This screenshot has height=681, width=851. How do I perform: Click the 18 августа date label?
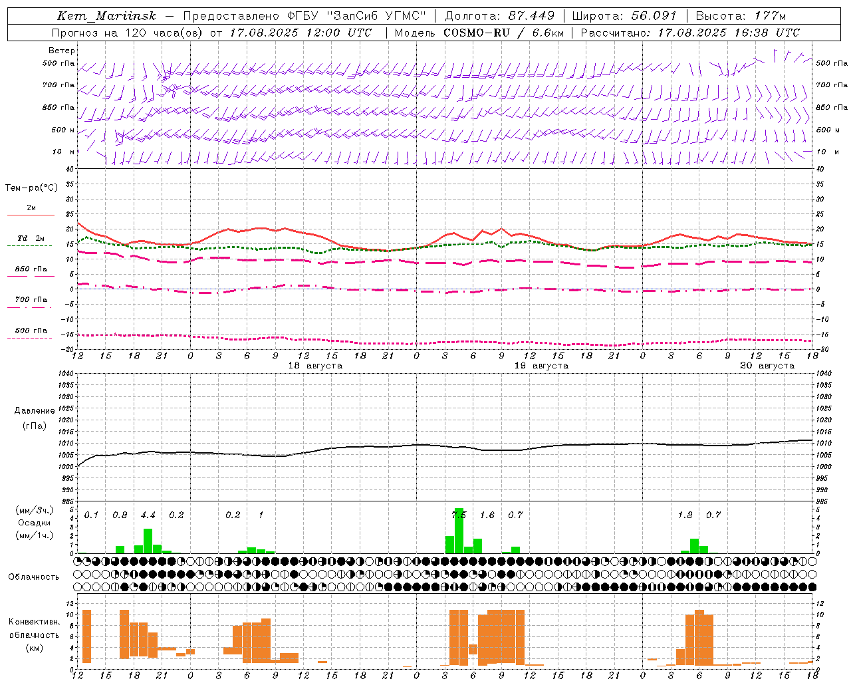tap(315, 366)
